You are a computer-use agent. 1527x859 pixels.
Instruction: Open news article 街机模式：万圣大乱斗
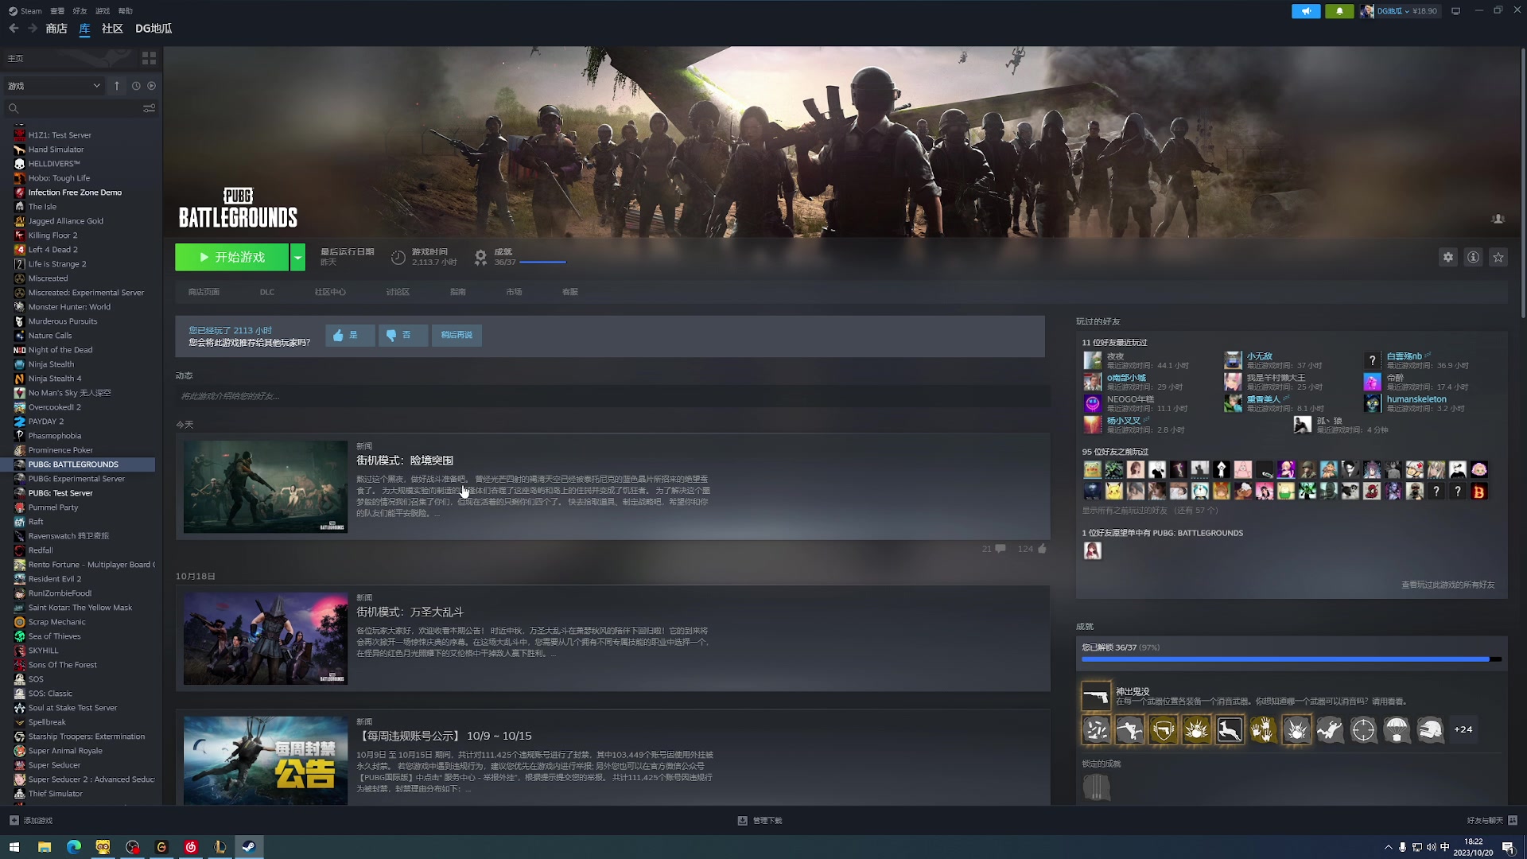pyautogui.click(x=410, y=612)
